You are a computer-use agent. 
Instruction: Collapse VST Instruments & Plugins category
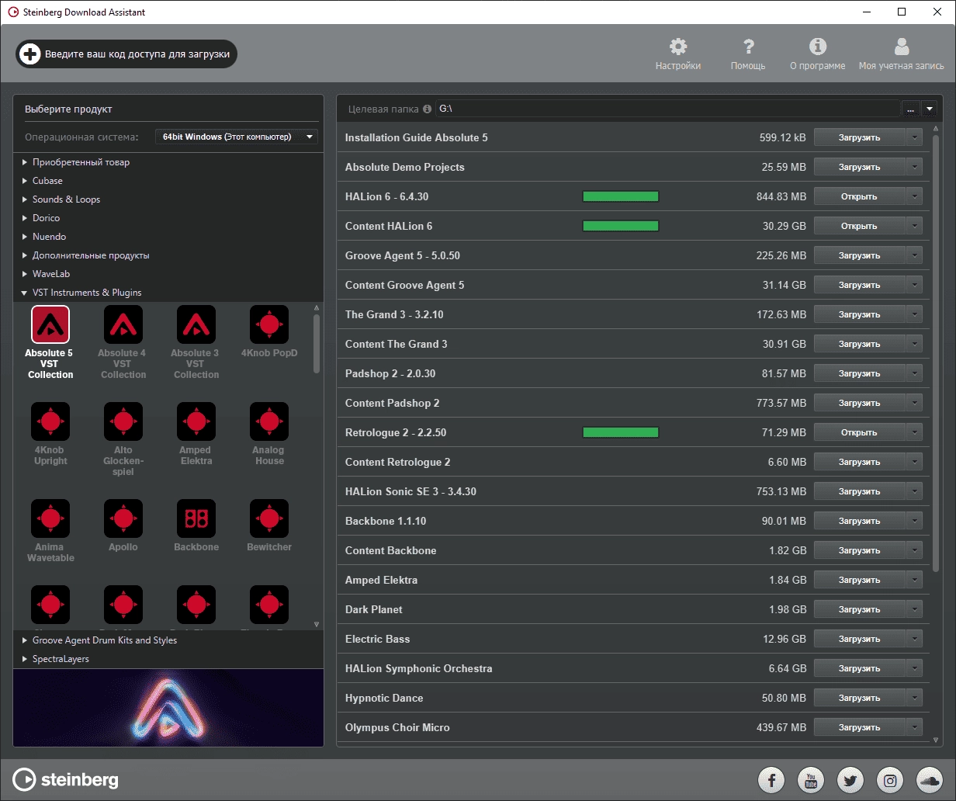click(25, 293)
